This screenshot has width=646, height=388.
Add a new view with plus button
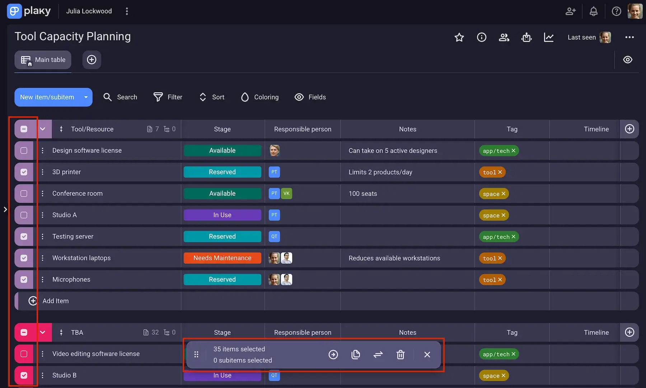pyautogui.click(x=92, y=60)
